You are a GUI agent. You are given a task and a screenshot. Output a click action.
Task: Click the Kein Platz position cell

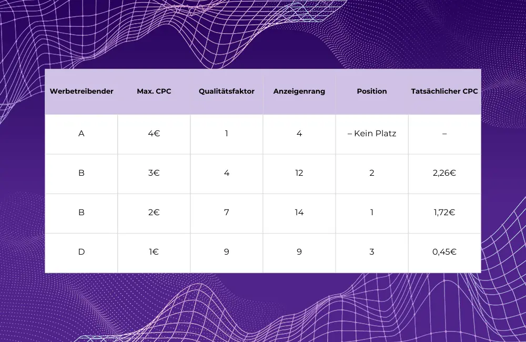372,134
